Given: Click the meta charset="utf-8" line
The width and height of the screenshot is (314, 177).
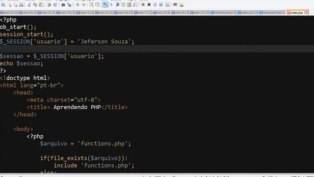Looking at the screenshot, I should point(64,100).
